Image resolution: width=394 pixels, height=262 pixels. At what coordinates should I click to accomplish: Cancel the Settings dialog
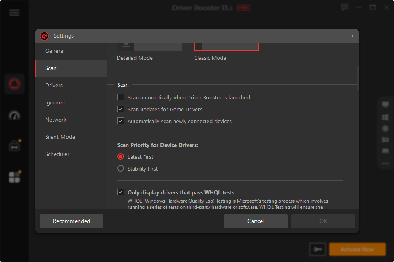[256, 221]
